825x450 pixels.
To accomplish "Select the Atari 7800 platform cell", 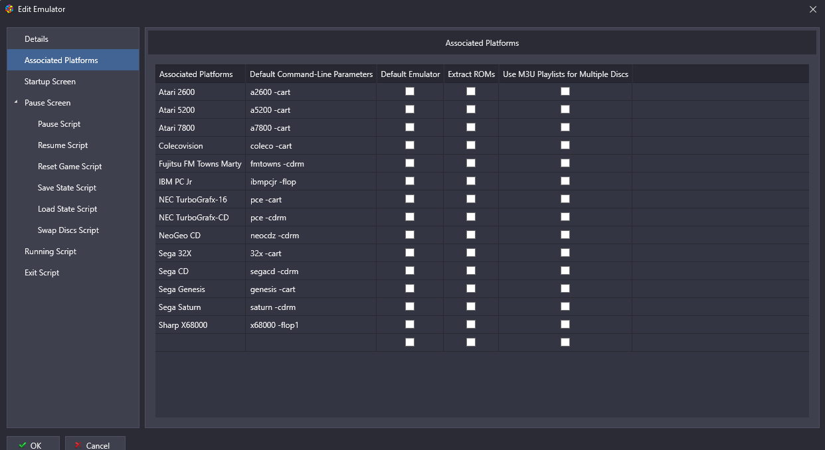I will point(201,128).
